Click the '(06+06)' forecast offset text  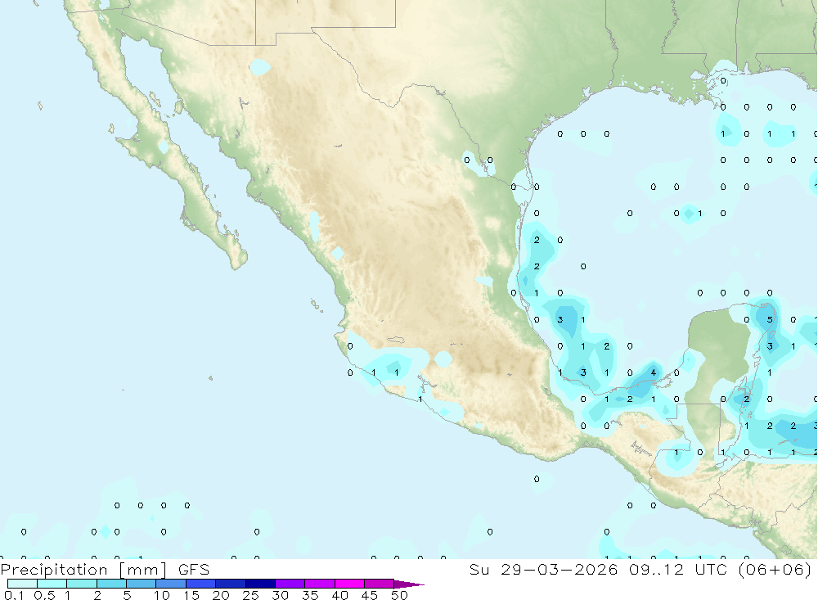(775, 569)
